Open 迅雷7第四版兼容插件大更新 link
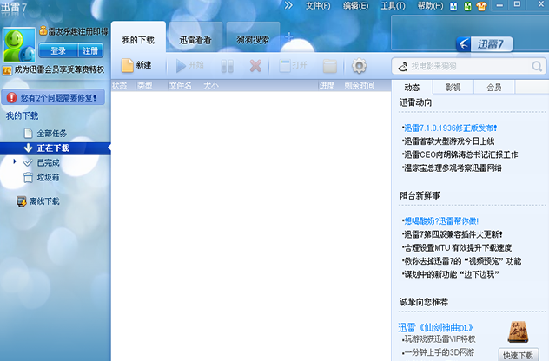Viewport: 549px width, 361px height. click(453, 234)
